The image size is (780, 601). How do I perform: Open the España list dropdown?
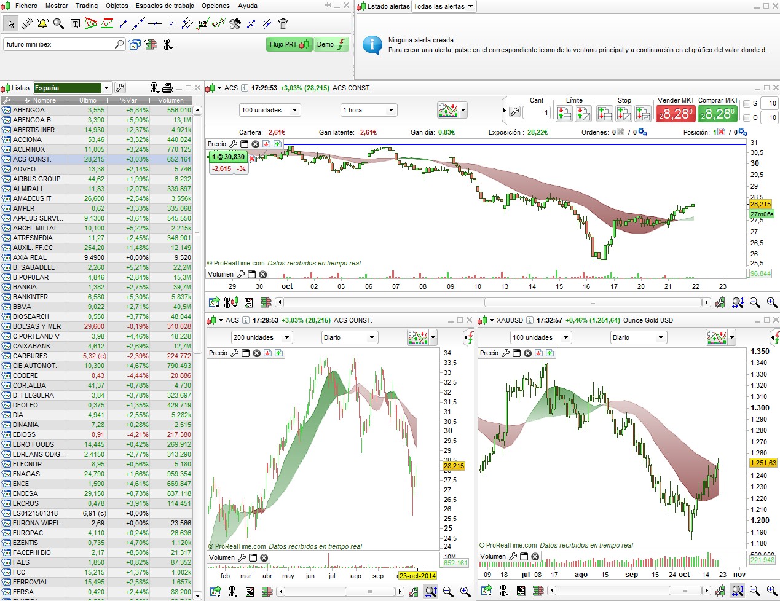pyautogui.click(x=106, y=88)
